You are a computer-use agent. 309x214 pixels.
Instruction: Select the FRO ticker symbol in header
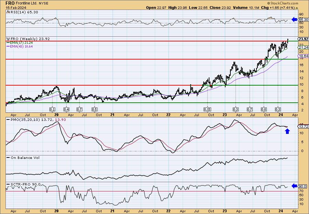click(x=10, y=3)
